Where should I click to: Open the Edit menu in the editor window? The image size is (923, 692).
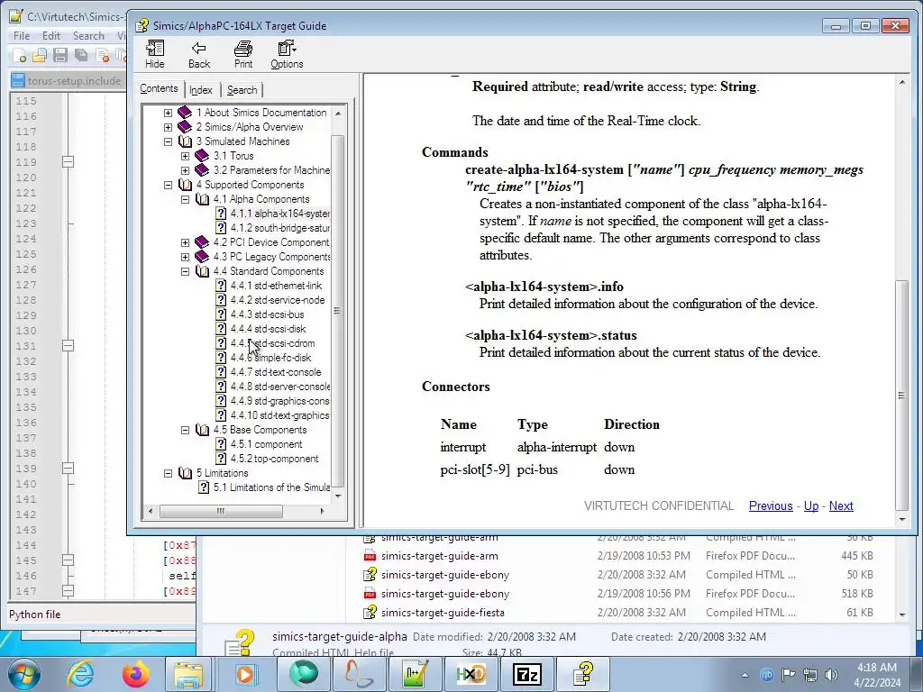(51, 36)
